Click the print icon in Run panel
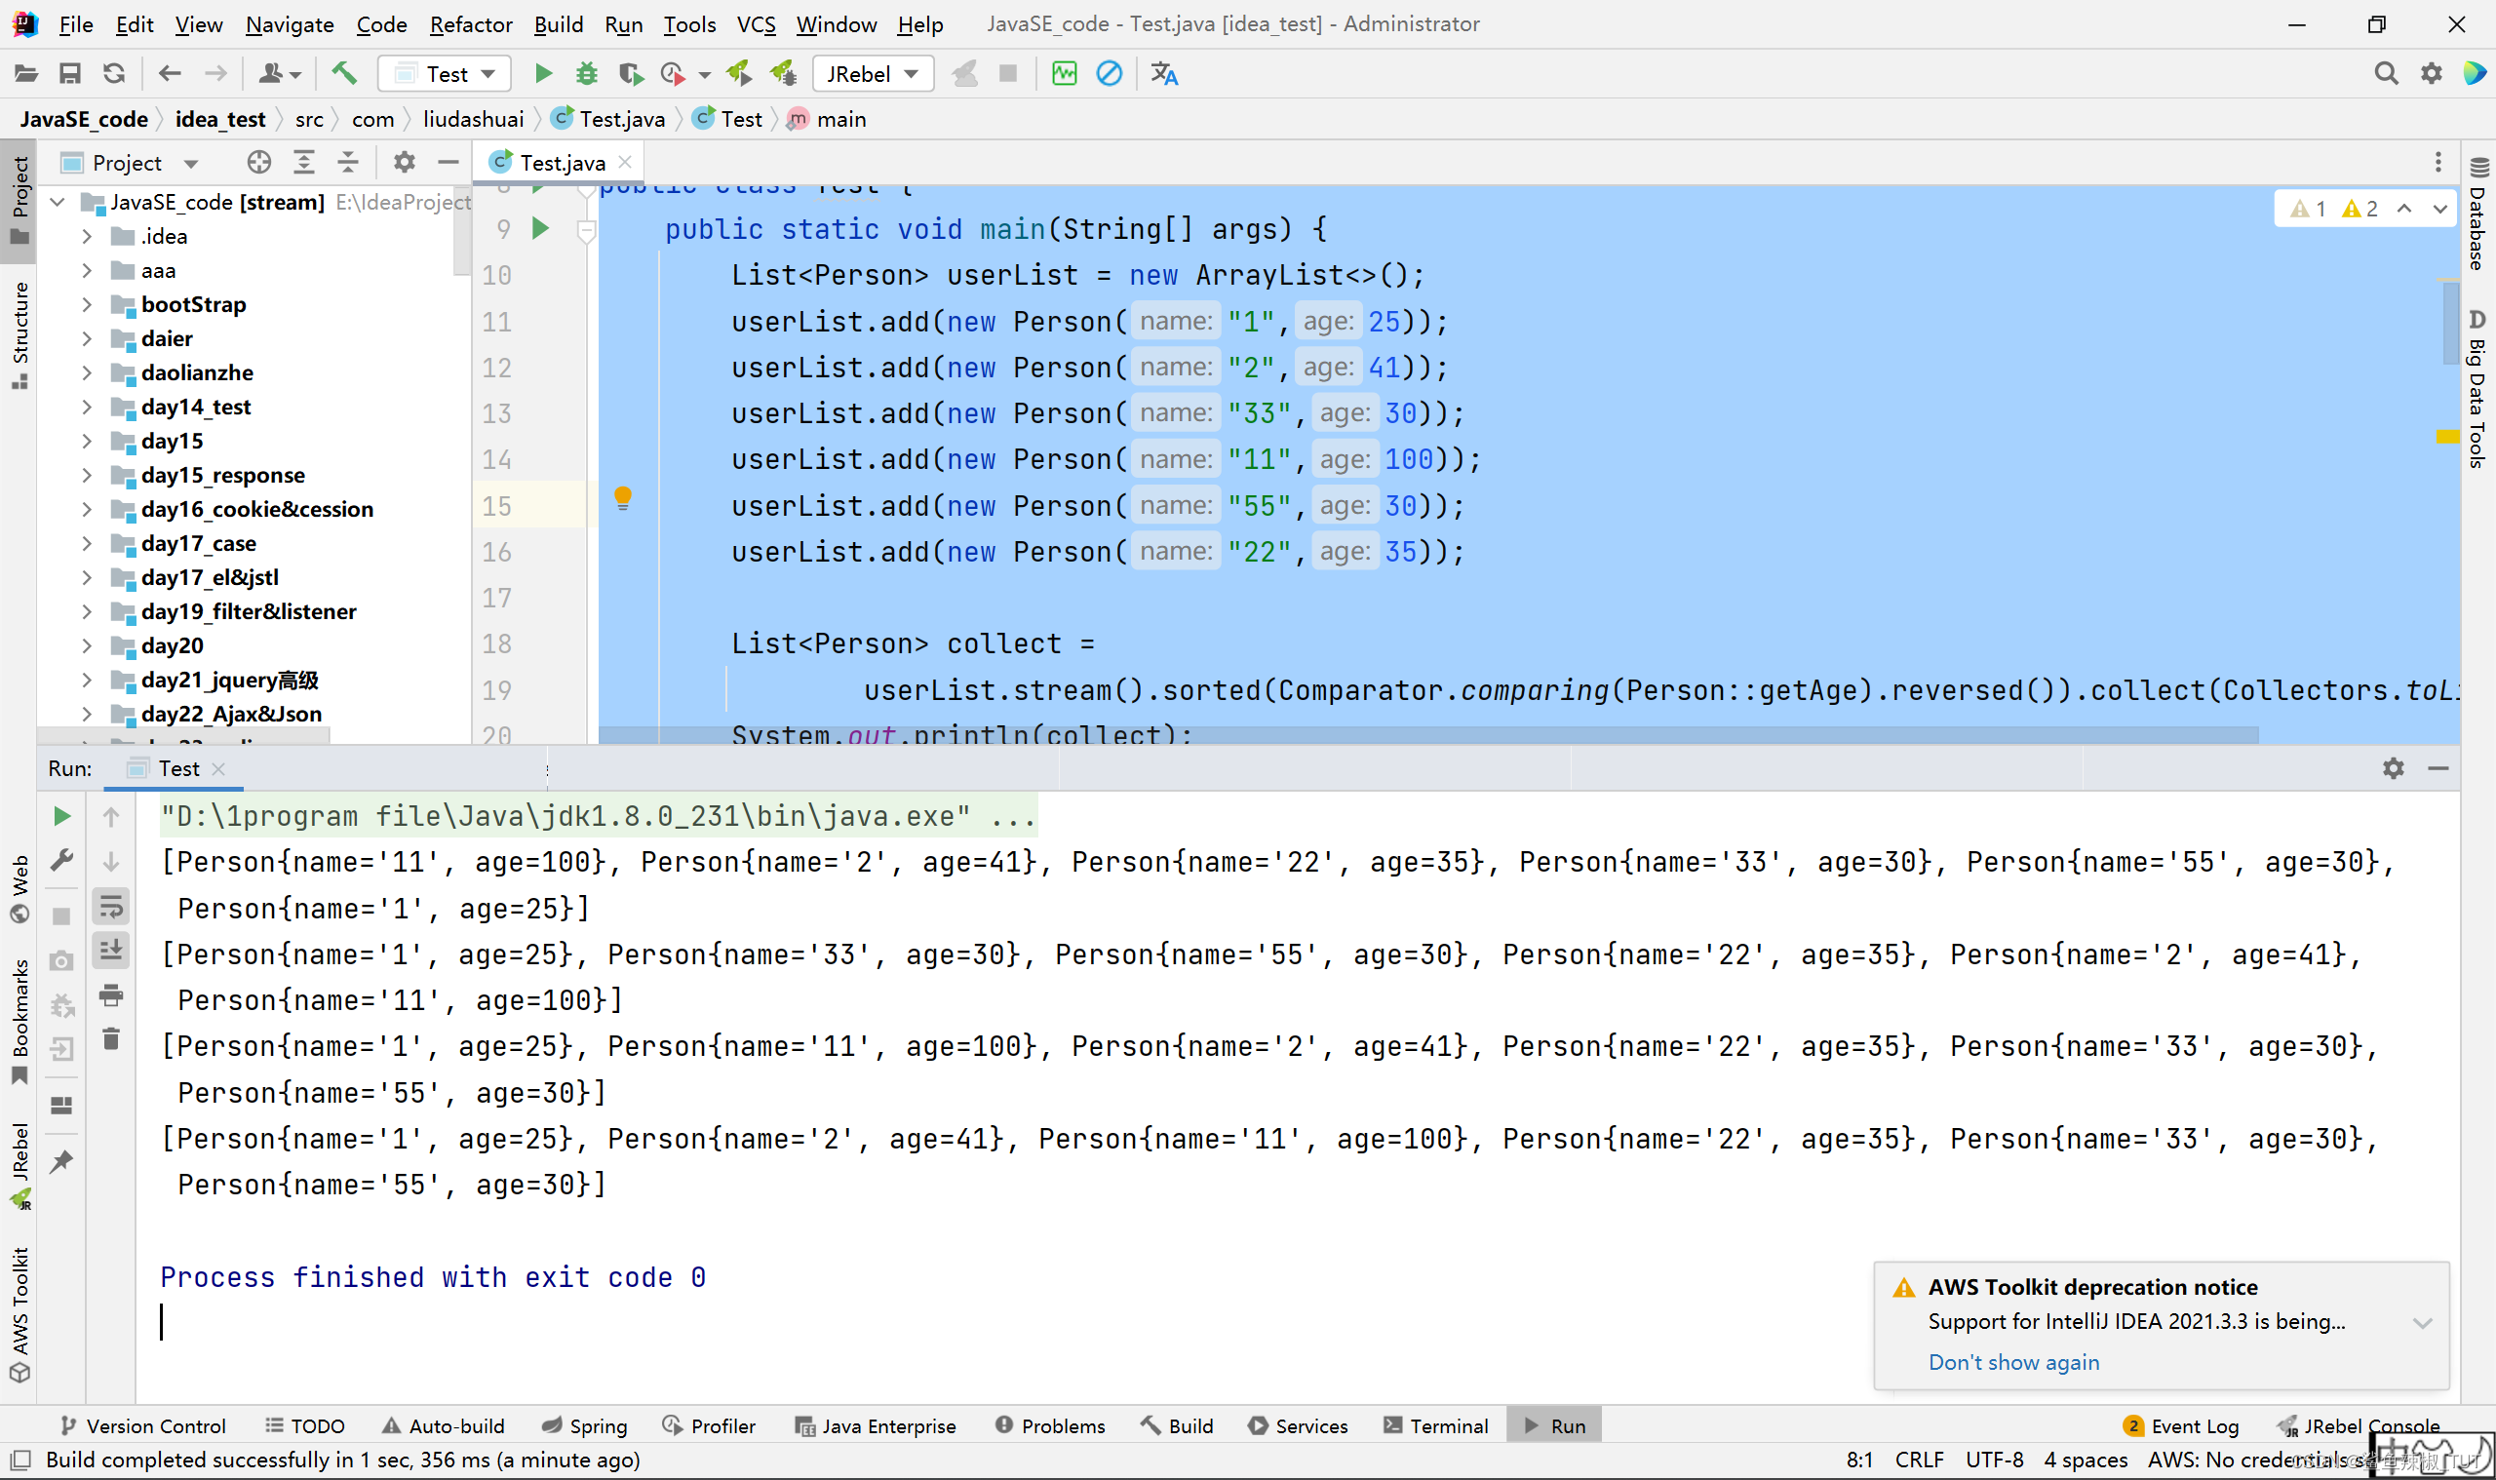This screenshot has height=1480, width=2496. (x=112, y=994)
